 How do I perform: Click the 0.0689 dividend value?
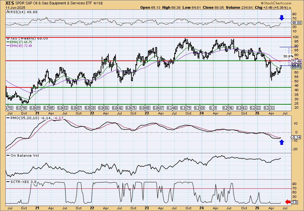(x=35, y=108)
